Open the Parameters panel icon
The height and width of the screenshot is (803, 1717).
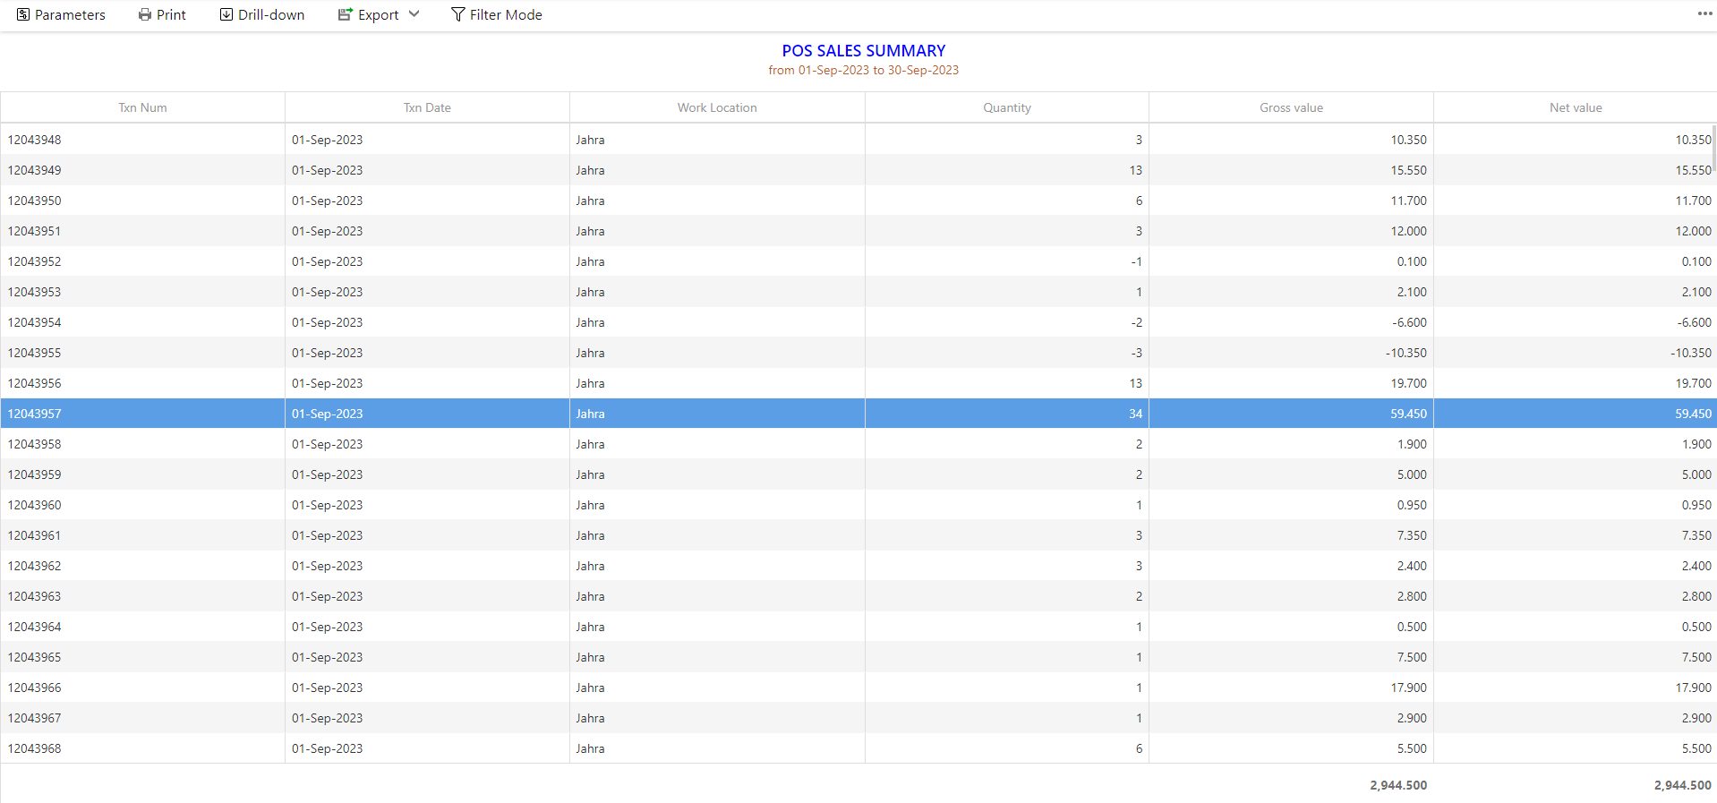[23, 15]
